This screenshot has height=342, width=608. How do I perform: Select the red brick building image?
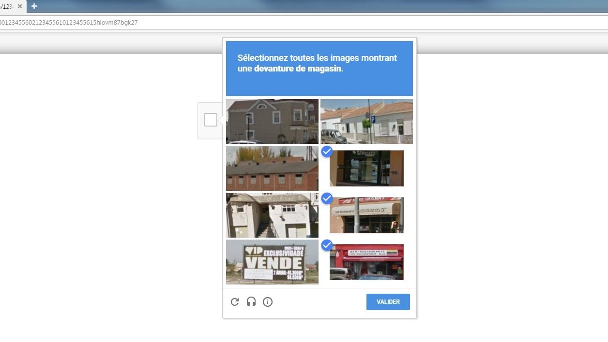[x=272, y=168]
